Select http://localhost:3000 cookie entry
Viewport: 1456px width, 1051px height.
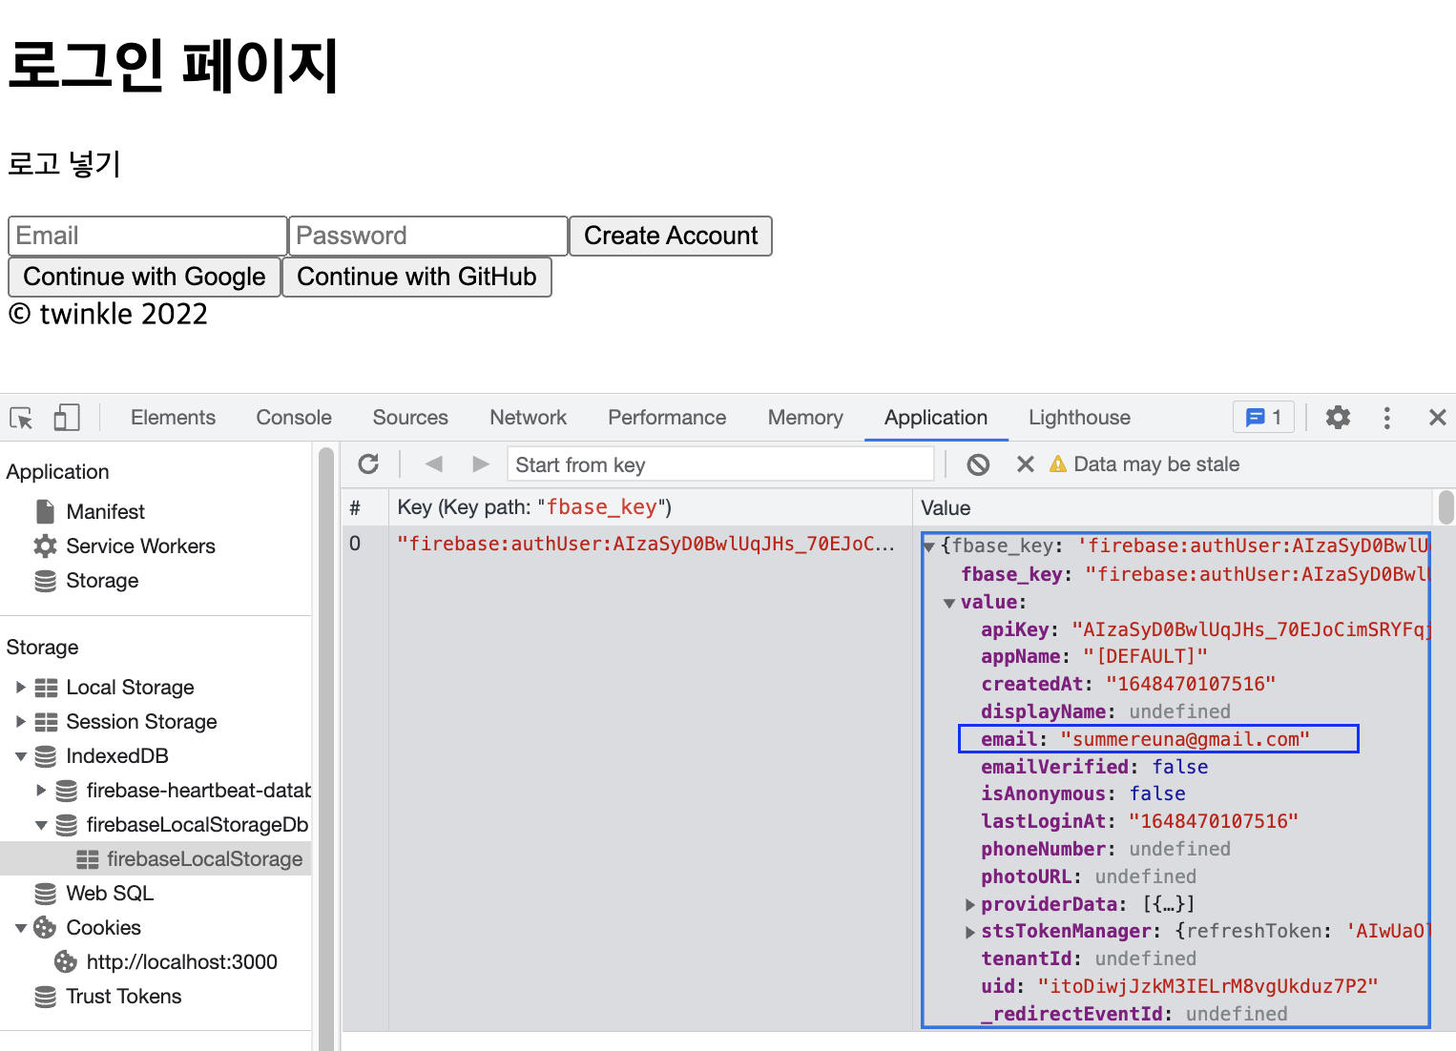pyautogui.click(x=181, y=962)
